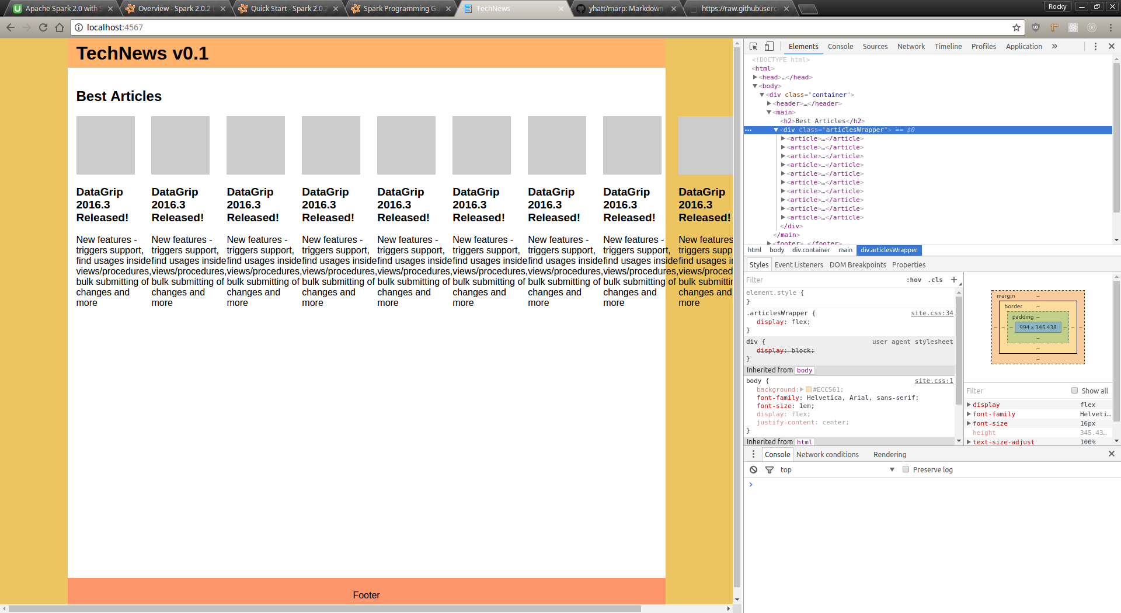Click the Rocky profile button
Viewport: 1121px width, 613px height.
1057,6
